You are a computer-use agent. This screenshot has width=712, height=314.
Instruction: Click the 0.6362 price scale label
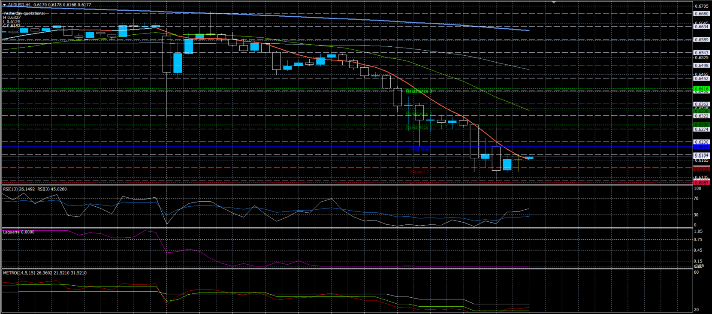click(702, 104)
